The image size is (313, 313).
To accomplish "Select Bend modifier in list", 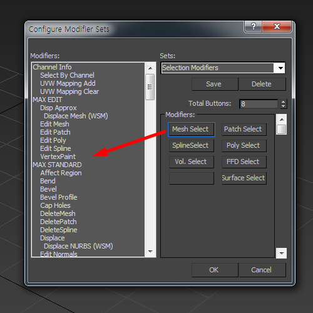I will coord(48,181).
